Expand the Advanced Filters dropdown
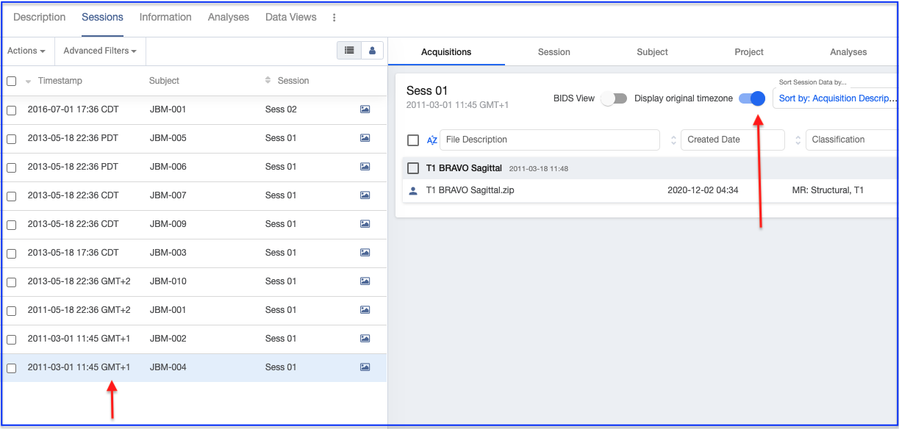This screenshot has height=429, width=899. point(100,51)
